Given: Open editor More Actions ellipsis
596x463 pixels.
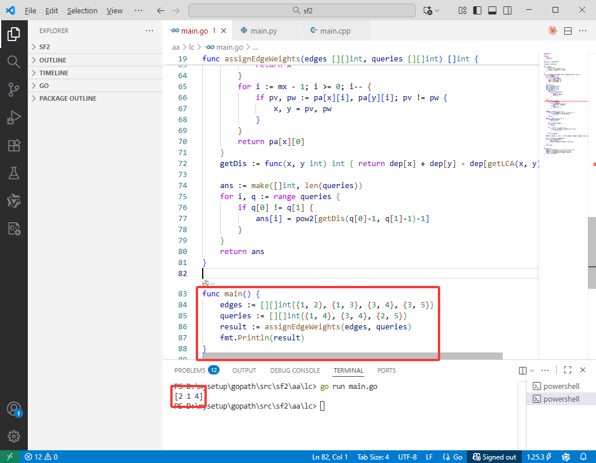Looking at the screenshot, I should 583,31.
